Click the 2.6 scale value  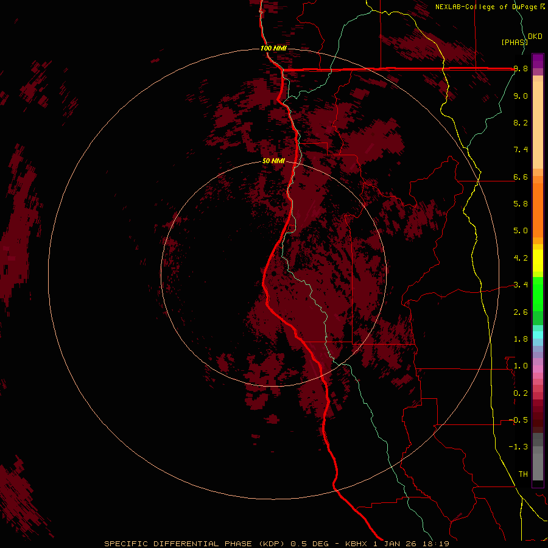[x=521, y=312]
